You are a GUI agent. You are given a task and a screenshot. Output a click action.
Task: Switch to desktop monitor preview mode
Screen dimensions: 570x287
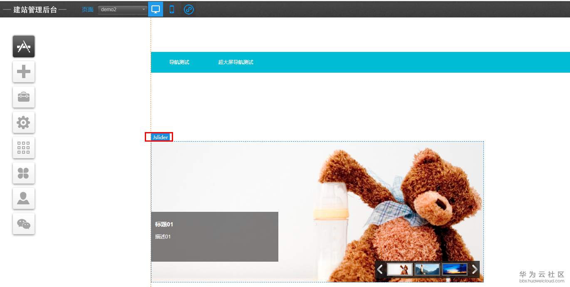pos(156,9)
